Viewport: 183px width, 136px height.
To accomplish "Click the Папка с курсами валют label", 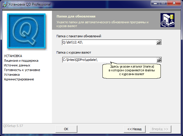I will point(74,52).
